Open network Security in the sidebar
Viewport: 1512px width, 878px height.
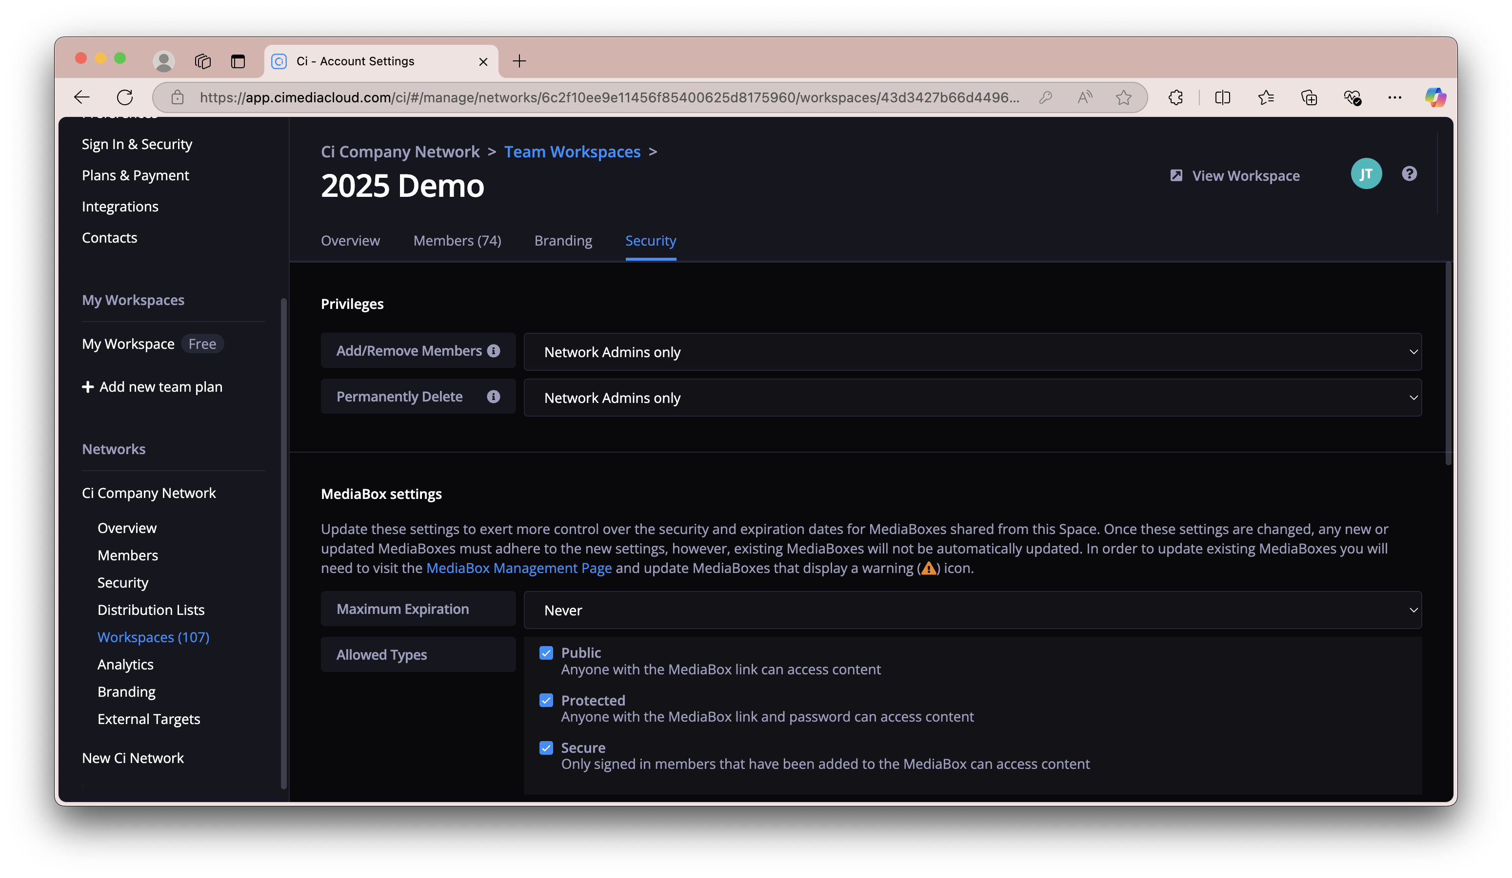[x=123, y=583]
